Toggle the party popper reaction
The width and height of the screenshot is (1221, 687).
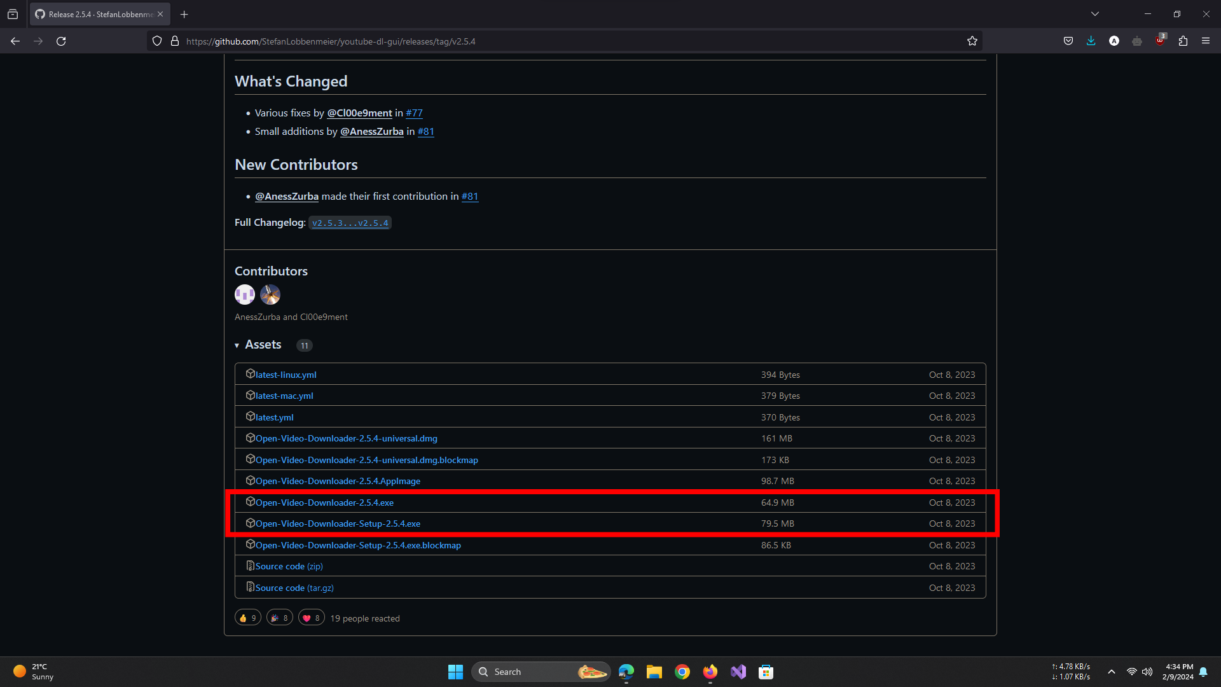coord(279,618)
